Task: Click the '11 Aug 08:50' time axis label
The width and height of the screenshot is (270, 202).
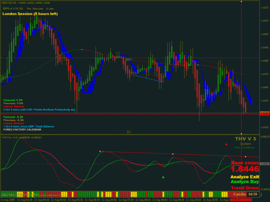Action: (x=160, y=200)
